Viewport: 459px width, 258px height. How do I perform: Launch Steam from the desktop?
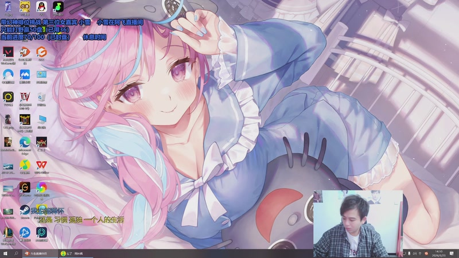25,211
